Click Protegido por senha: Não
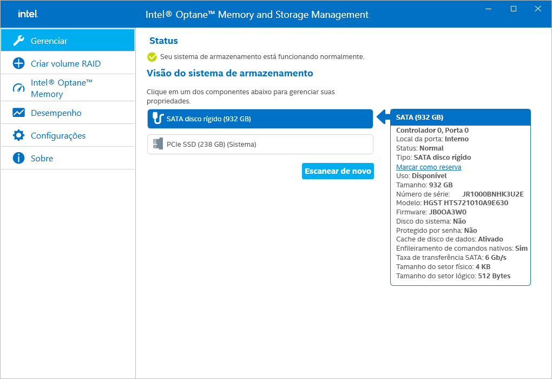The height and width of the screenshot is (379, 552). click(x=437, y=230)
